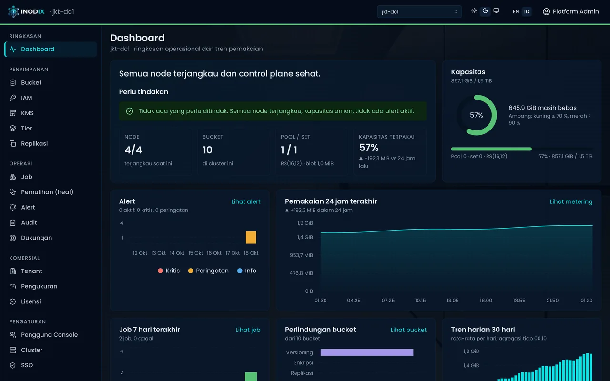Click the Dashboard pulse icon in sidebar
The image size is (610, 381).
point(13,49)
